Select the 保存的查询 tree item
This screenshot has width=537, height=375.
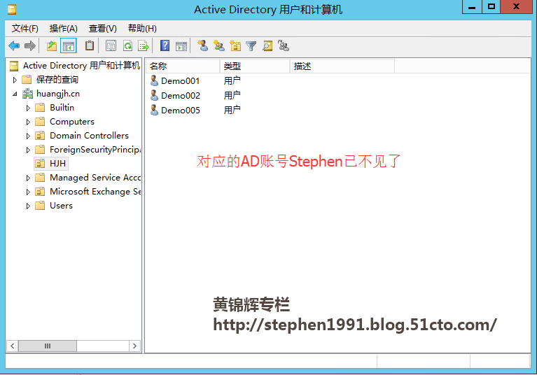coord(57,80)
